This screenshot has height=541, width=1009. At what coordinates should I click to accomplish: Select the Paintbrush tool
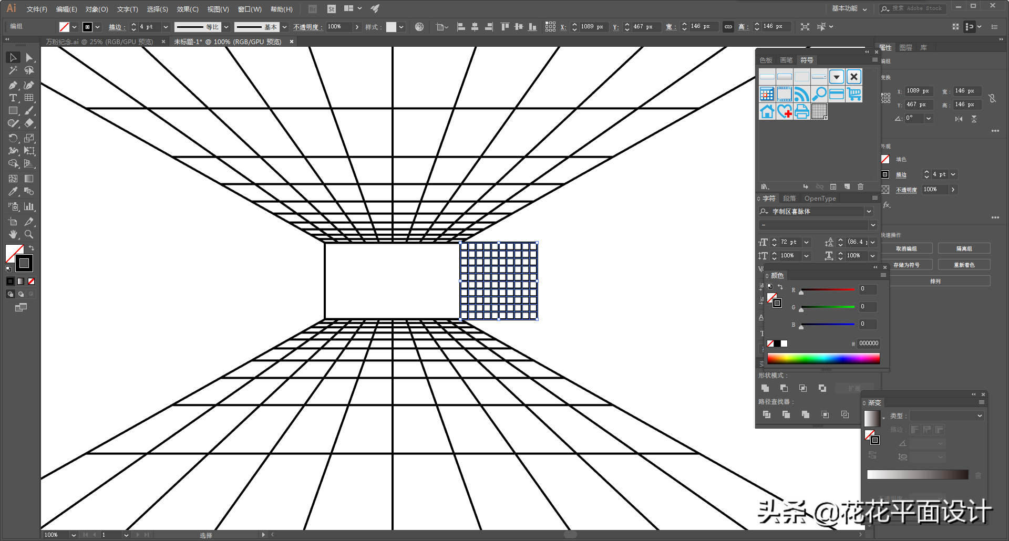coord(29,111)
